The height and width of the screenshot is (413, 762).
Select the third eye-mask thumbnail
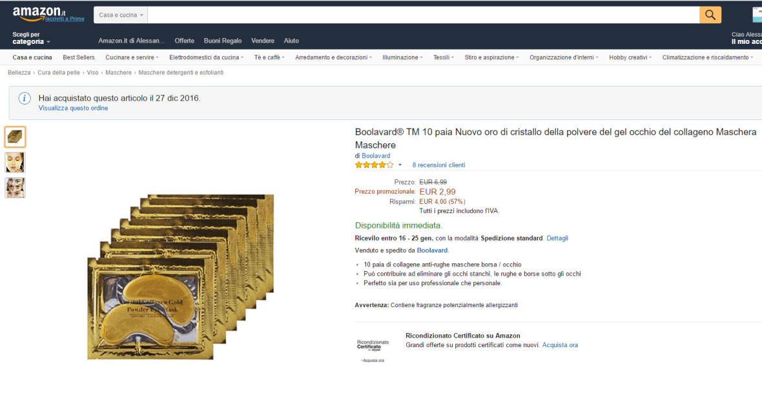(15, 188)
